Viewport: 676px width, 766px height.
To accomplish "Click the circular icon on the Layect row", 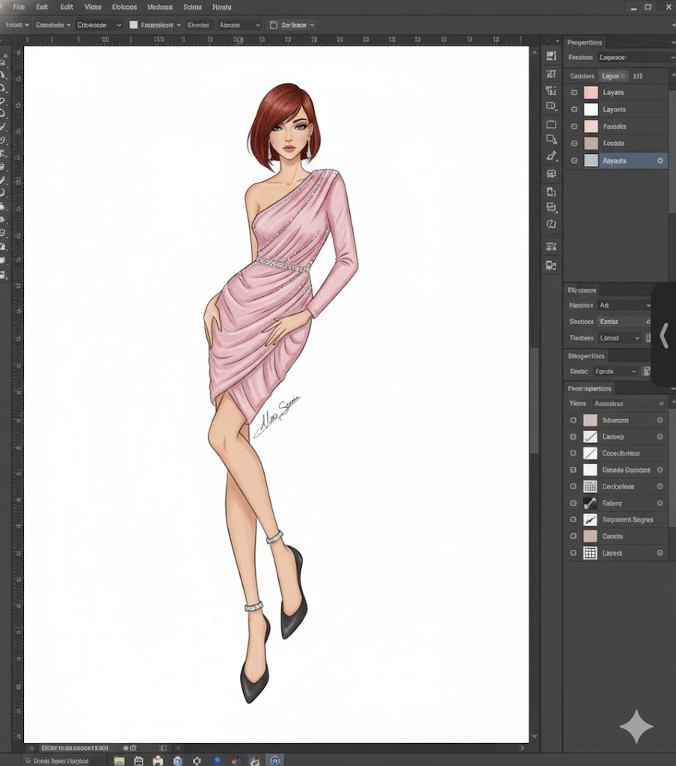I will [660, 553].
